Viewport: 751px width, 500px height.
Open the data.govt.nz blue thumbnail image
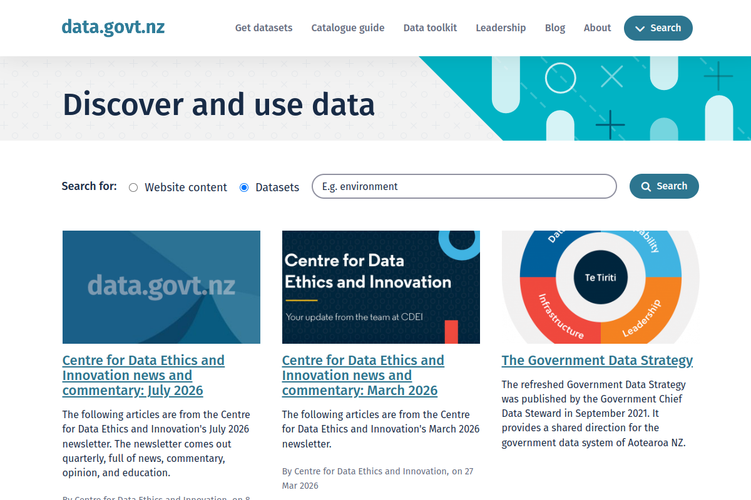point(161,287)
